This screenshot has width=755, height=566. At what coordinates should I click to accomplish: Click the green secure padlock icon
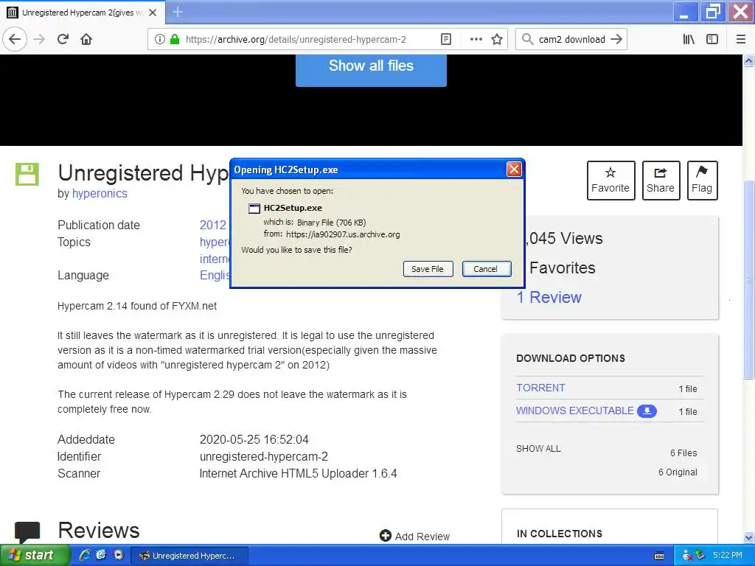[175, 40]
